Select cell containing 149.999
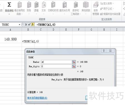The height and width of the screenshot is (105, 125). [x=11, y=39]
